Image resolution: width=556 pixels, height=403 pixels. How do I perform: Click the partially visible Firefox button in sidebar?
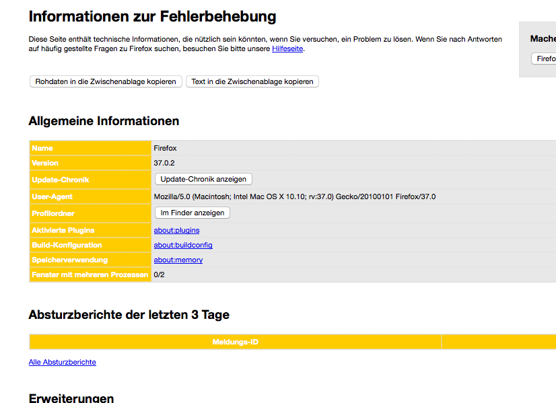tap(544, 59)
